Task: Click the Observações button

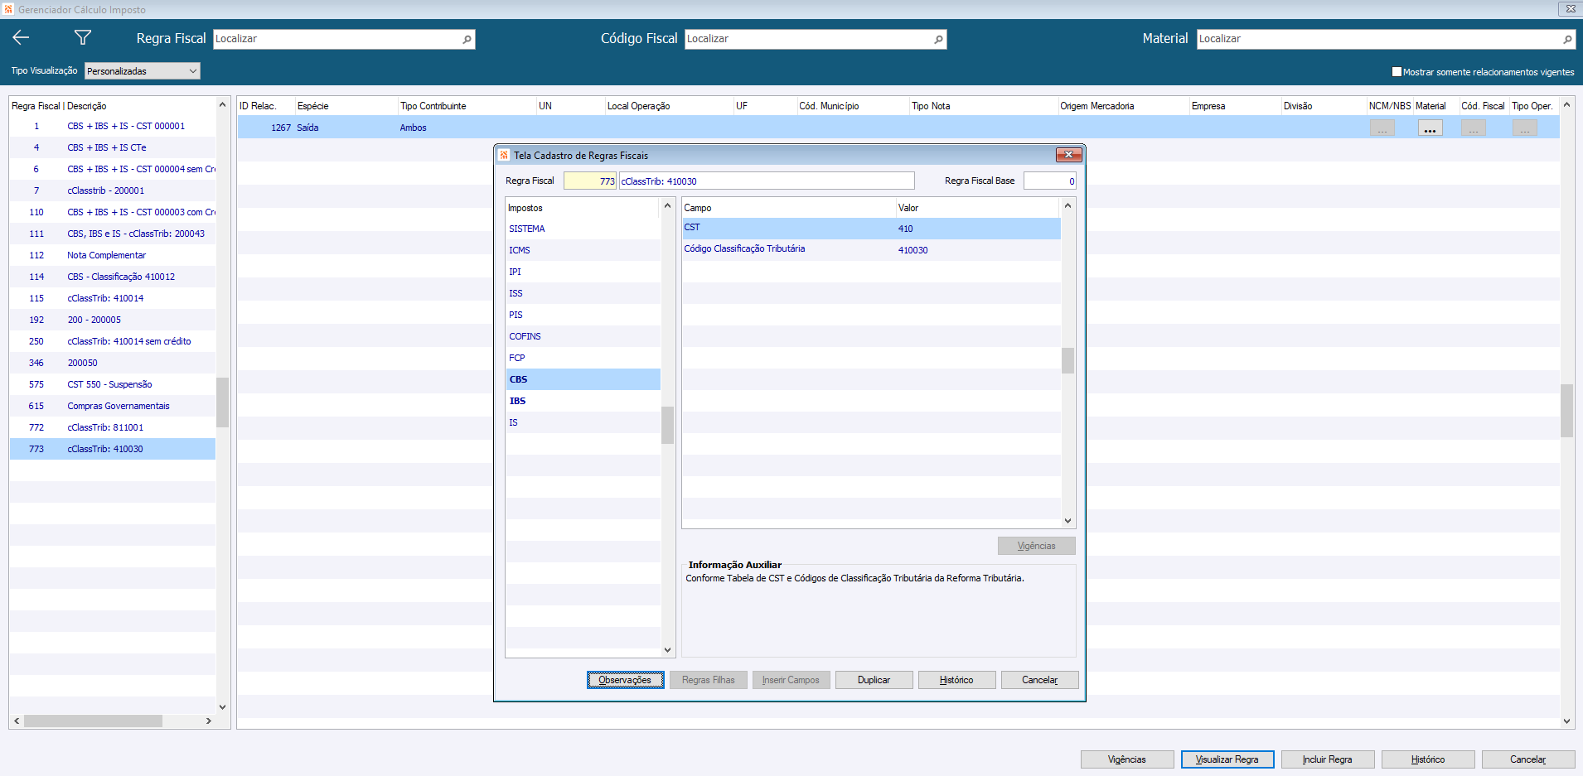Action: click(x=625, y=680)
